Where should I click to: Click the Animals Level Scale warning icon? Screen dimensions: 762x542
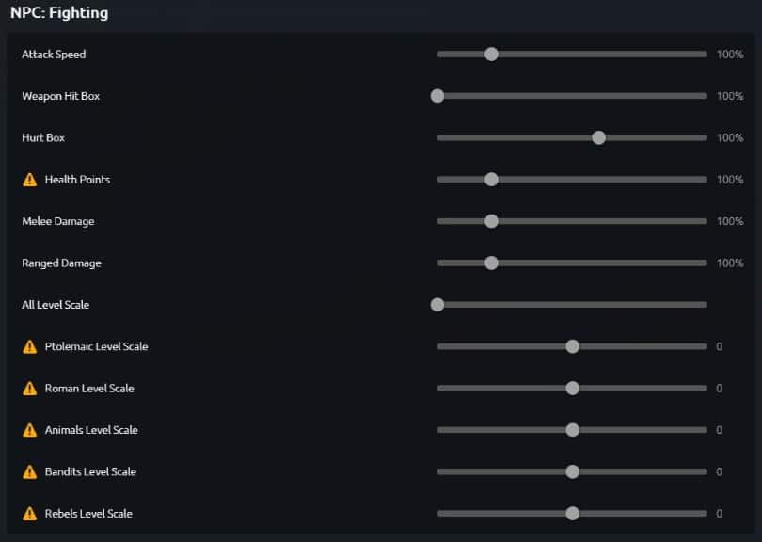30,430
